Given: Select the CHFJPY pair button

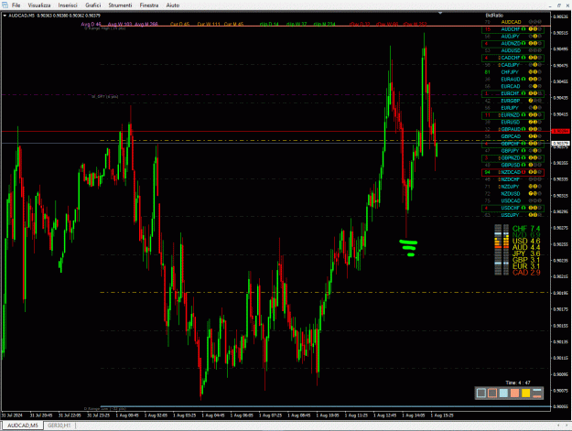Looking at the screenshot, I should pos(510,72).
